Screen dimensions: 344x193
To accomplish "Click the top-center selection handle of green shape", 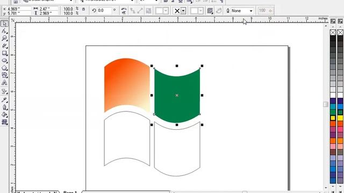I will 177,65.
